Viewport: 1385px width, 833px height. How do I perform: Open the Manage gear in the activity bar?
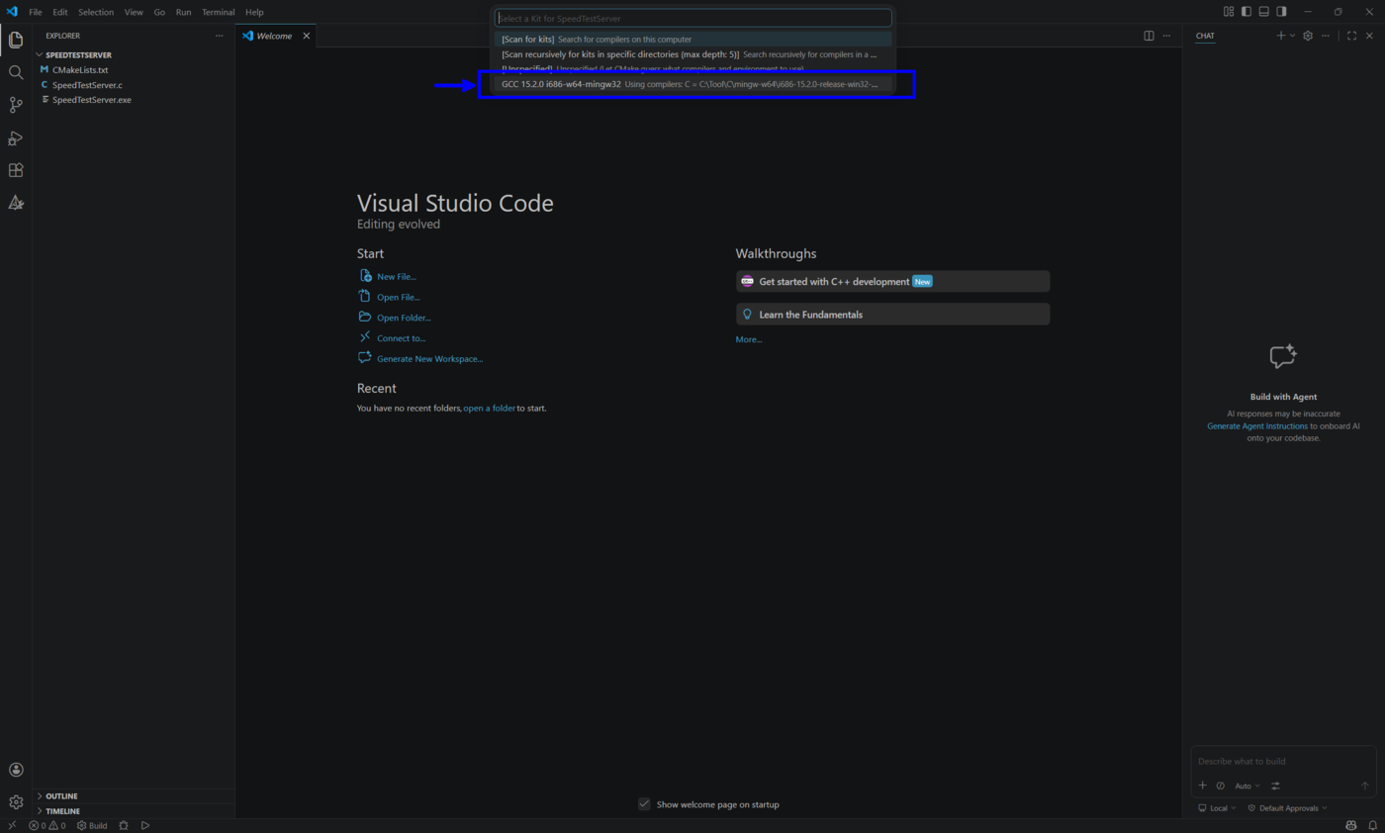coord(15,801)
